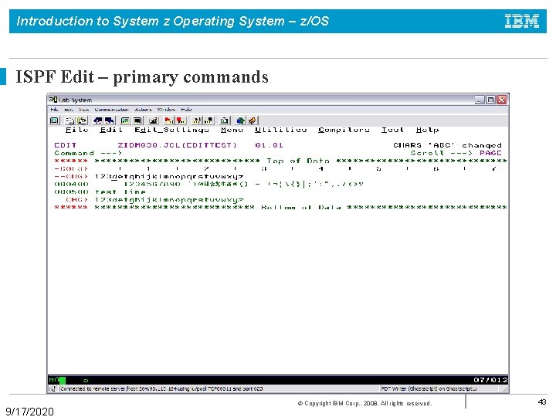Screen dimensions: 556x417
Task: Click the Receive File from Host icon
Action: pyautogui.click(x=110, y=120)
